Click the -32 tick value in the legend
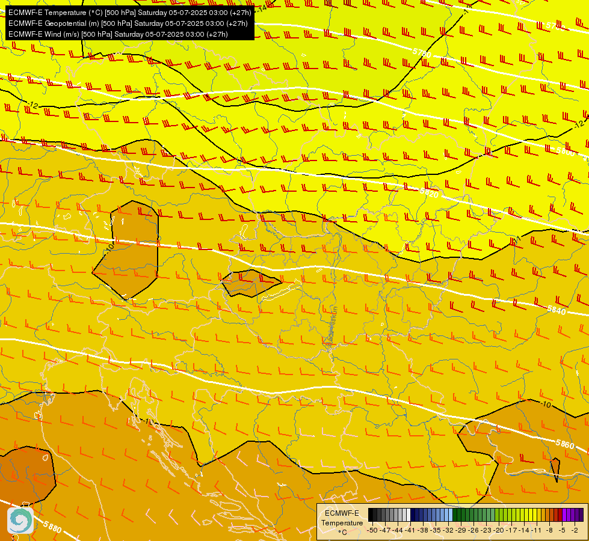The height and width of the screenshot is (541, 589). click(448, 530)
